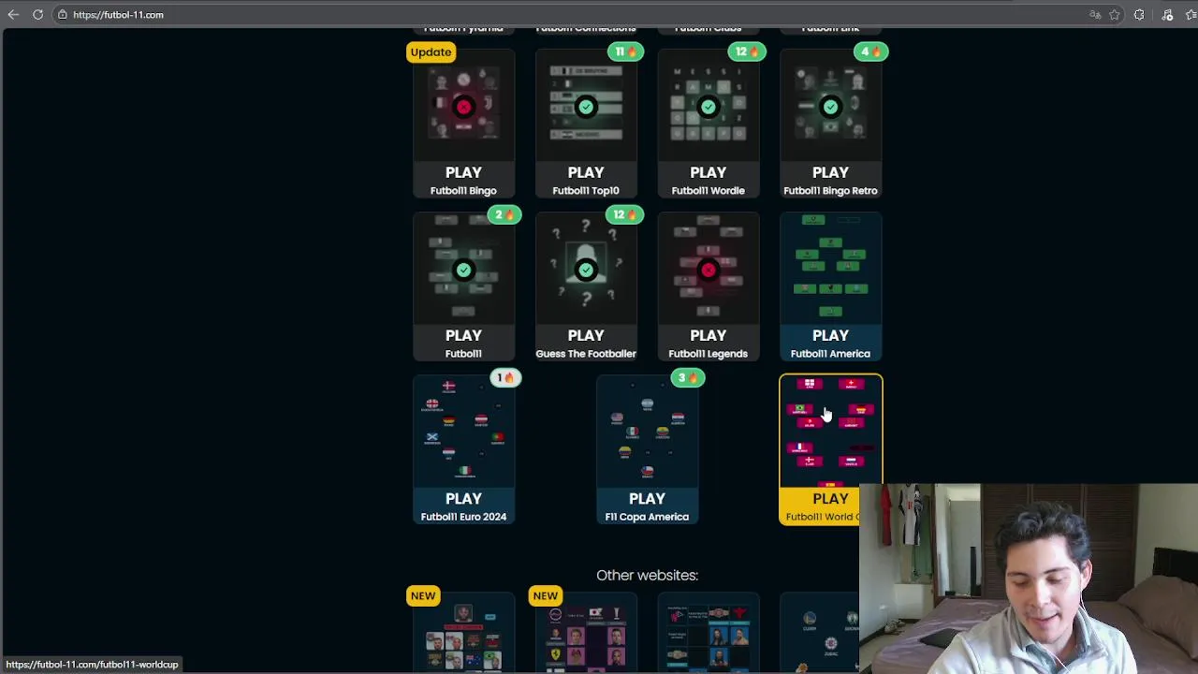Click the second NEW badge under Other websites
This screenshot has width=1198, height=674.
[545, 595]
